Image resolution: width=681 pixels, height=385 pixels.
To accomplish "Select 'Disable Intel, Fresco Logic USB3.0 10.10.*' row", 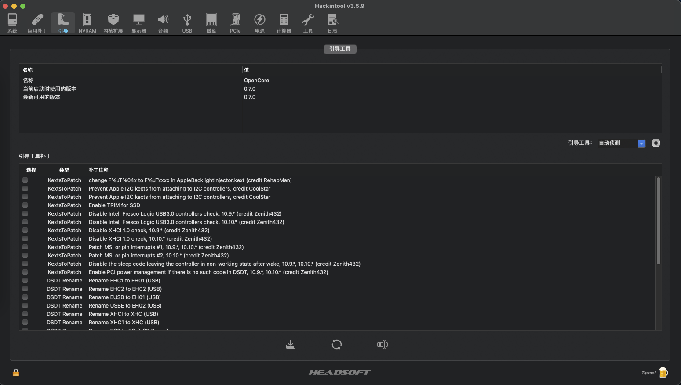I will (337, 222).
